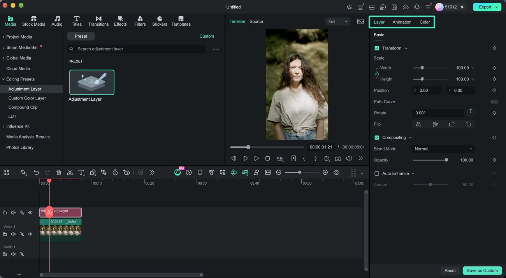The image size is (506, 278).
Task: Flip horizontally using first Flip icon
Action: click(x=418, y=124)
